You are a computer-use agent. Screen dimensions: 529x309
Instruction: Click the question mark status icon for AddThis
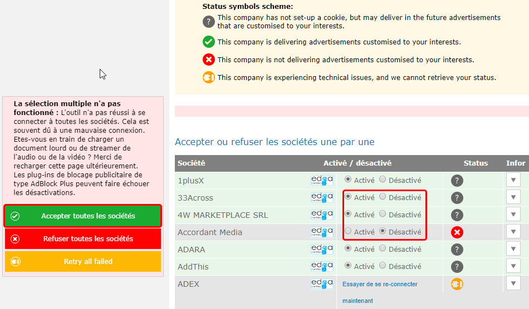[457, 267]
